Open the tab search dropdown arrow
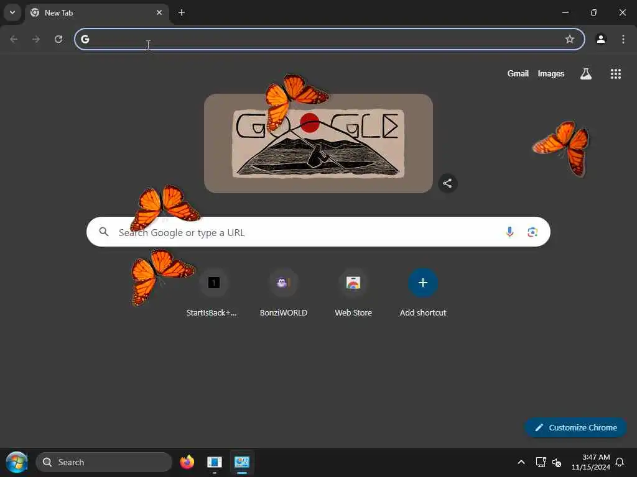Screen dimensions: 637x477 pos(12,12)
